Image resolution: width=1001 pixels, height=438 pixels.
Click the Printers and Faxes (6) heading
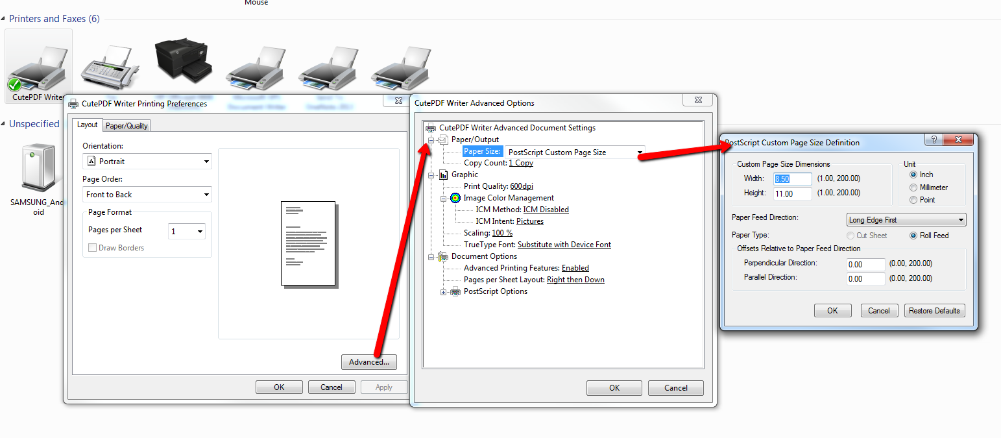[x=54, y=19]
